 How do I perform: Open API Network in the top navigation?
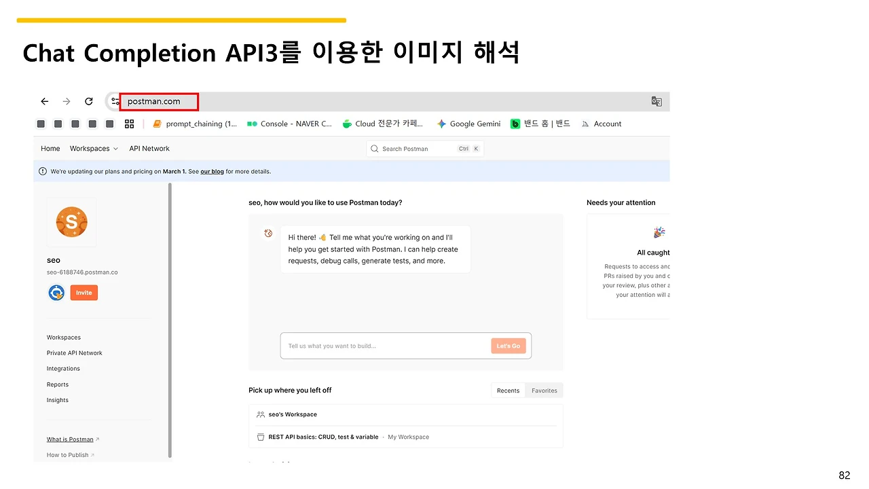[149, 149]
